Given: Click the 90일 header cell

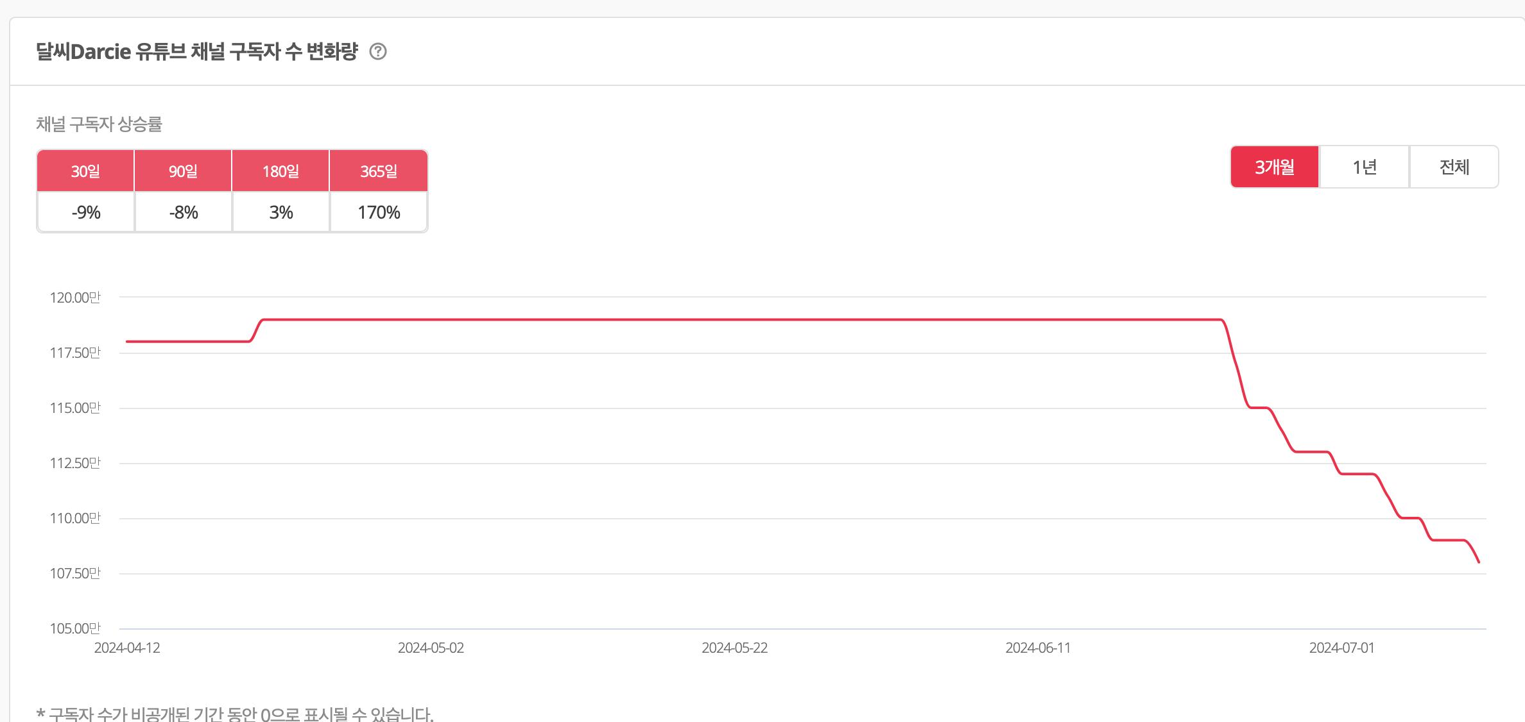Looking at the screenshot, I should coord(183,171).
